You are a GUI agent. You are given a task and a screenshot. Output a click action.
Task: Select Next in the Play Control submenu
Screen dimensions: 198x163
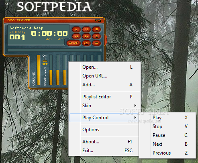(x=167, y=144)
